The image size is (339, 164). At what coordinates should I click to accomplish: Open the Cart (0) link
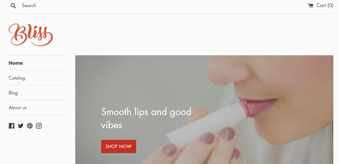click(320, 5)
